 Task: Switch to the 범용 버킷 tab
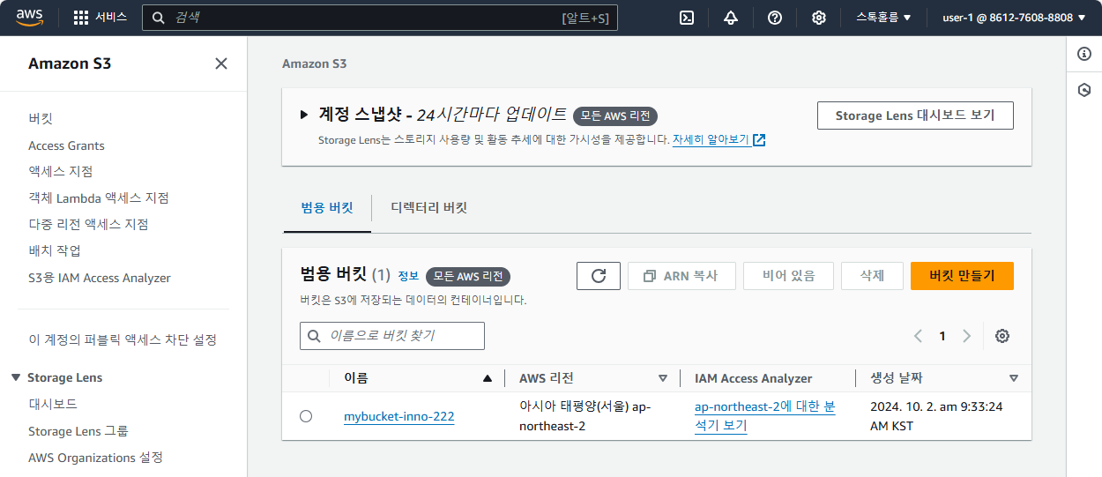pos(327,208)
